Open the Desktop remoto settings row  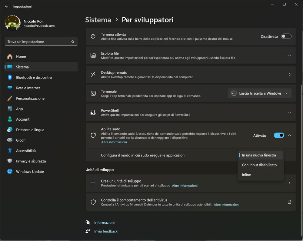[x=191, y=75]
